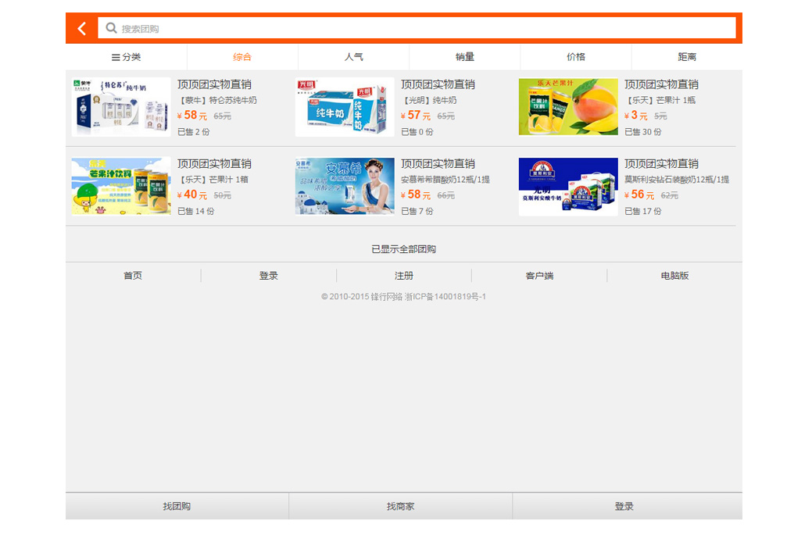
Task: Click the 已显示全部团购 notice text
Action: coord(404,249)
